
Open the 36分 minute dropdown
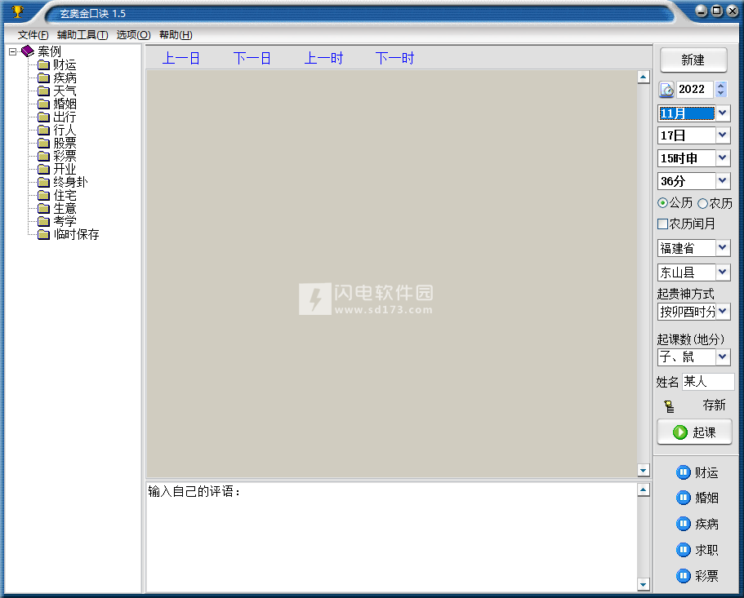[722, 180]
